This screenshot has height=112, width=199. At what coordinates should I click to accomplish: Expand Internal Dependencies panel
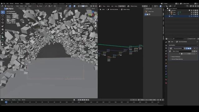coord(177,59)
